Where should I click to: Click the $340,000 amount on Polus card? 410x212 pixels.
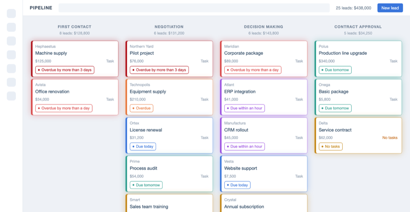click(x=327, y=61)
